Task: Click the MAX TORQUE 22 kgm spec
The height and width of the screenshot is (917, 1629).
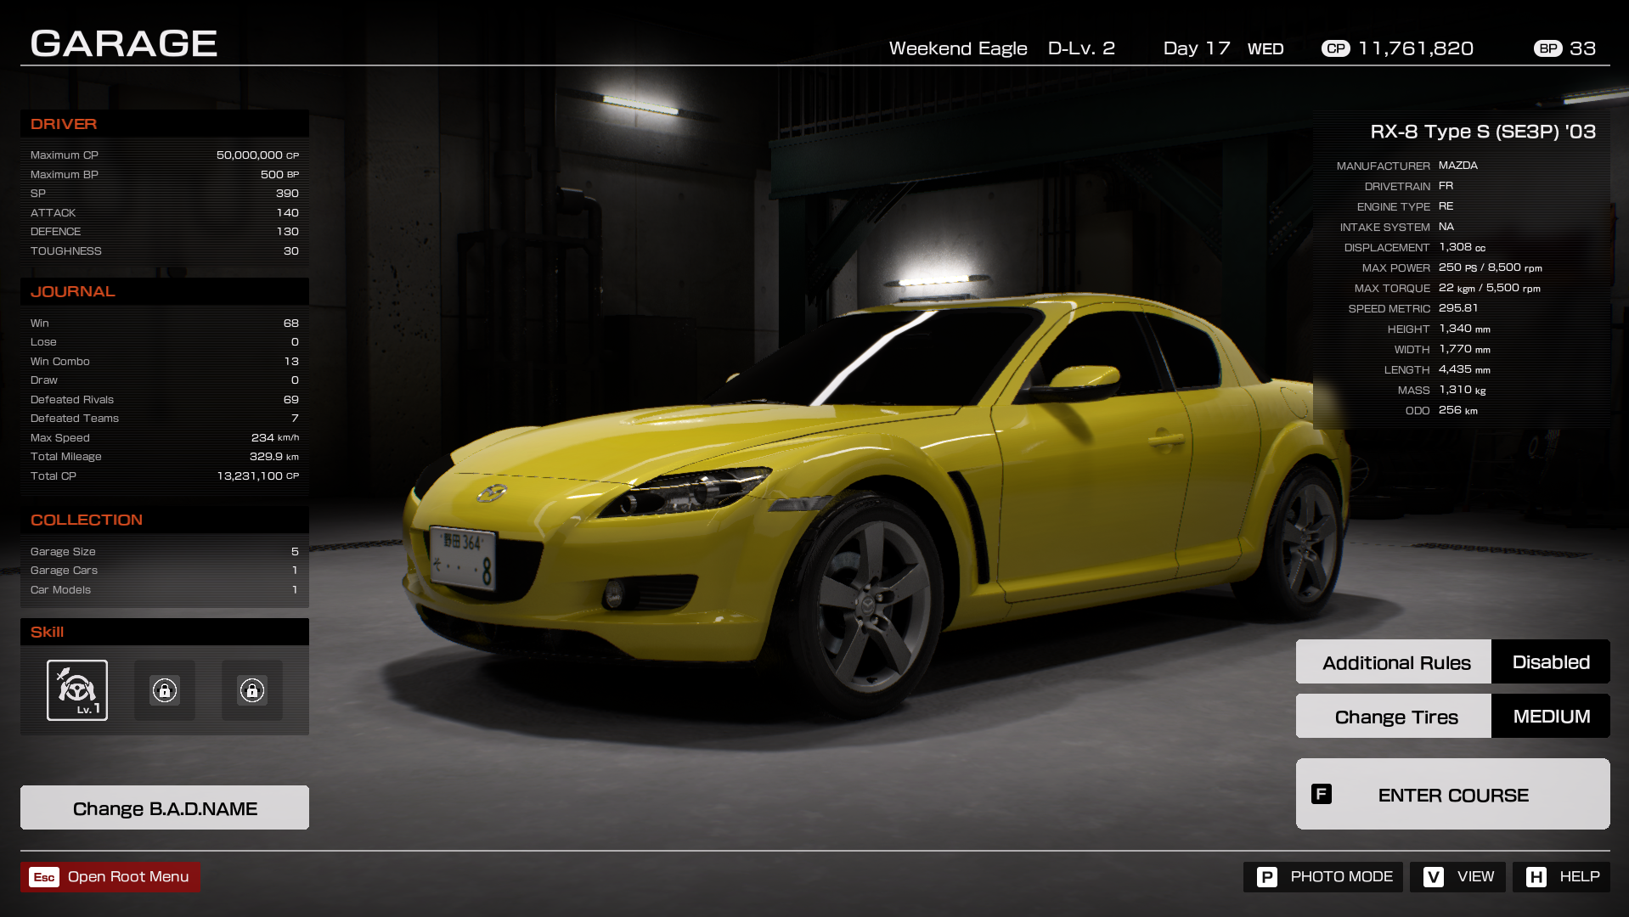Action: tap(1447, 288)
